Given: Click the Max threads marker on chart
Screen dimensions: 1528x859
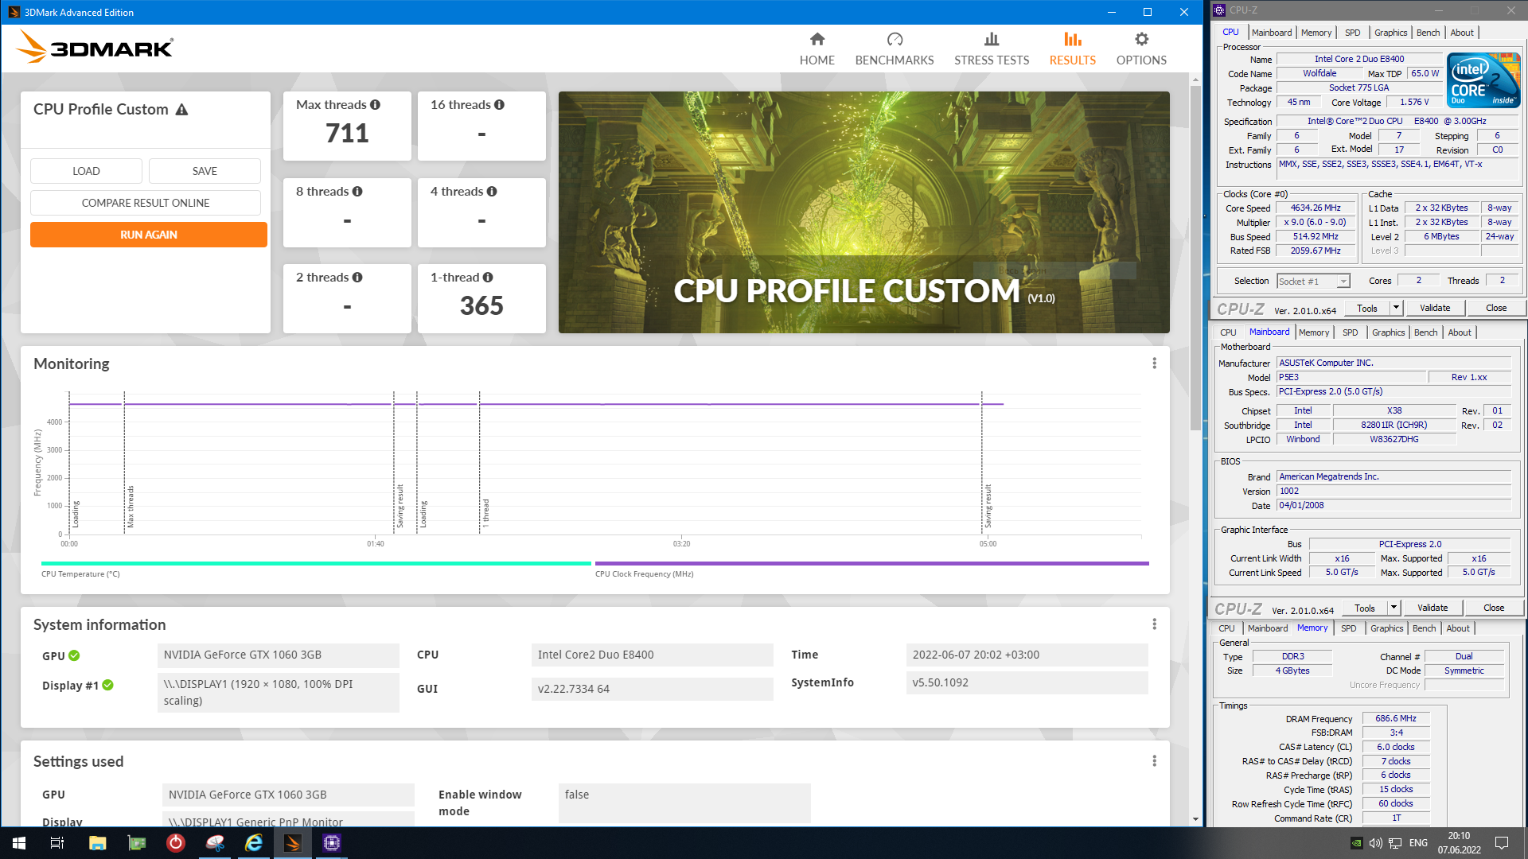Looking at the screenshot, I should click(x=130, y=507).
